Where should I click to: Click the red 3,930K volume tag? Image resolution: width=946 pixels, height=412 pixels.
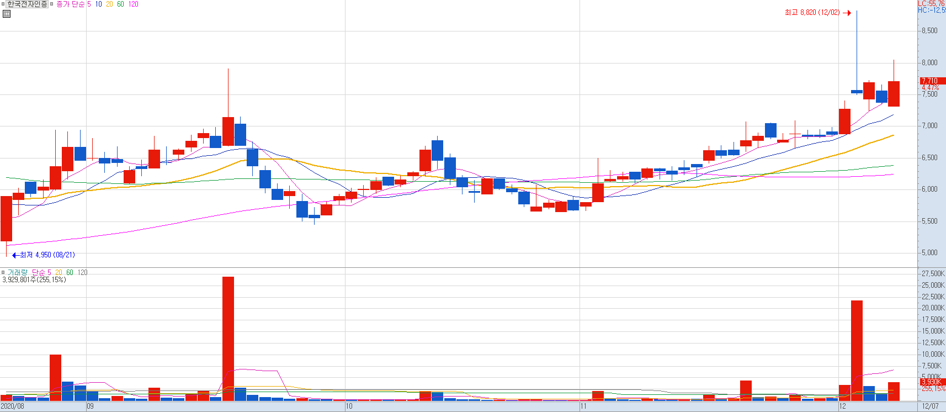click(x=932, y=382)
